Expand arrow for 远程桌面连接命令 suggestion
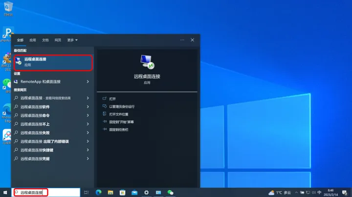 (x=88, y=115)
